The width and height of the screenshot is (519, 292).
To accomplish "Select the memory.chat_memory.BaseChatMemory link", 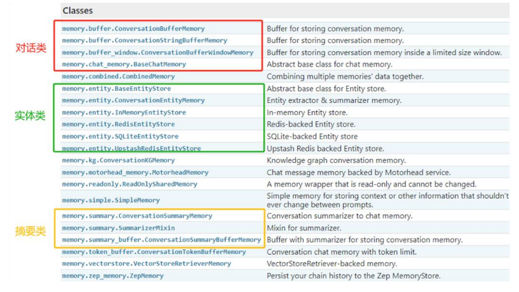I will coord(124,64).
